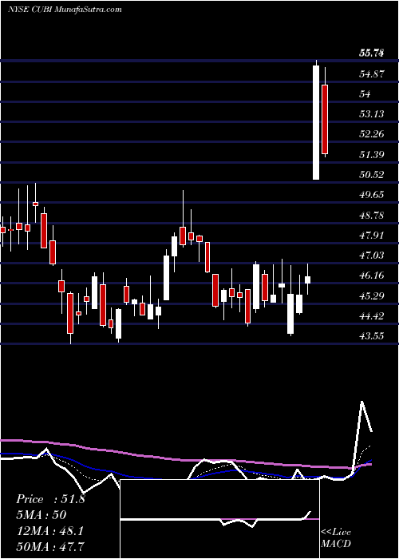Click the 53.13 price axis label
This screenshot has width=399, height=559.
click(x=372, y=114)
